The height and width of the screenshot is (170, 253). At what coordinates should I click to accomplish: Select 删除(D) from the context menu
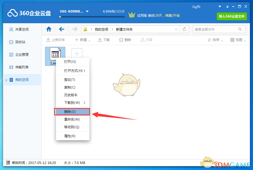pyautogui.click(x=72, y=112)
